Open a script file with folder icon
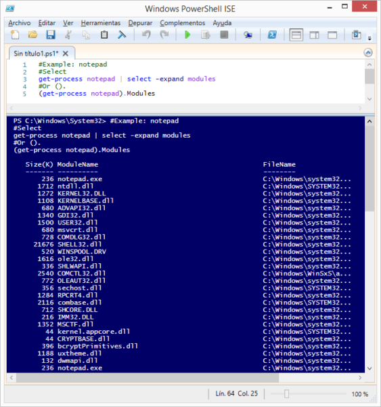 [32, 35]
